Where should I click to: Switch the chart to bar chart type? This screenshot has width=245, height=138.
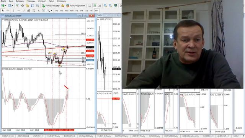(90, 6)
